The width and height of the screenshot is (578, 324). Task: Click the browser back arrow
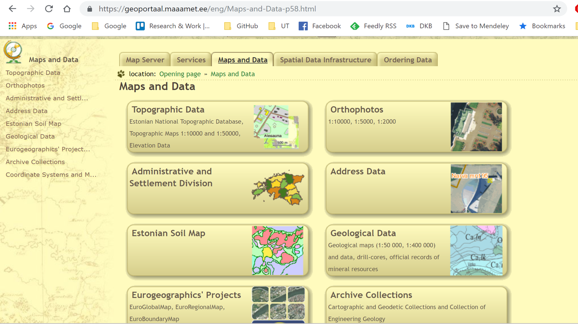click(x=12, y=9)
